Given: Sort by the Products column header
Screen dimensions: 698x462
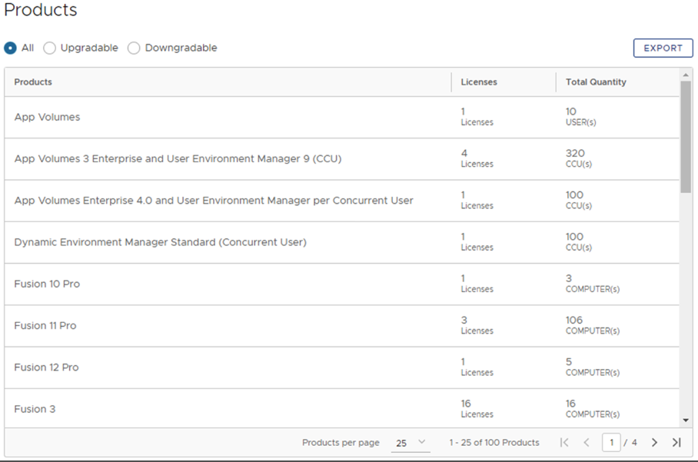Looking at the screenshot, I should pyautogui.click(x=33, y=82).
